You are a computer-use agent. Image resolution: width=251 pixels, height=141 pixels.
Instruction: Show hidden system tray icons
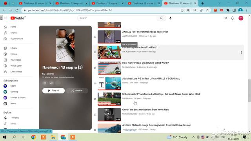coord(193,137)
